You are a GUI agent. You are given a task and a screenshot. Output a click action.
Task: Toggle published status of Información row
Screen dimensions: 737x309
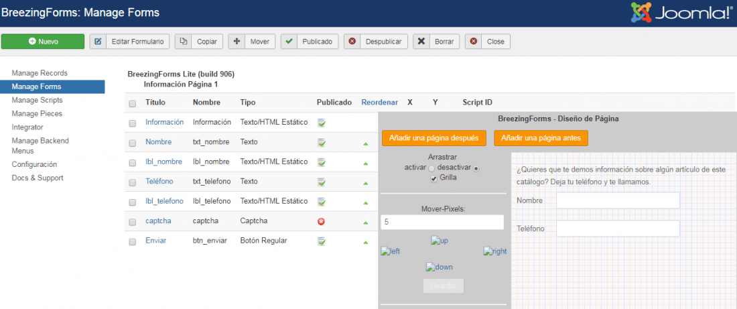coord(322,123)
